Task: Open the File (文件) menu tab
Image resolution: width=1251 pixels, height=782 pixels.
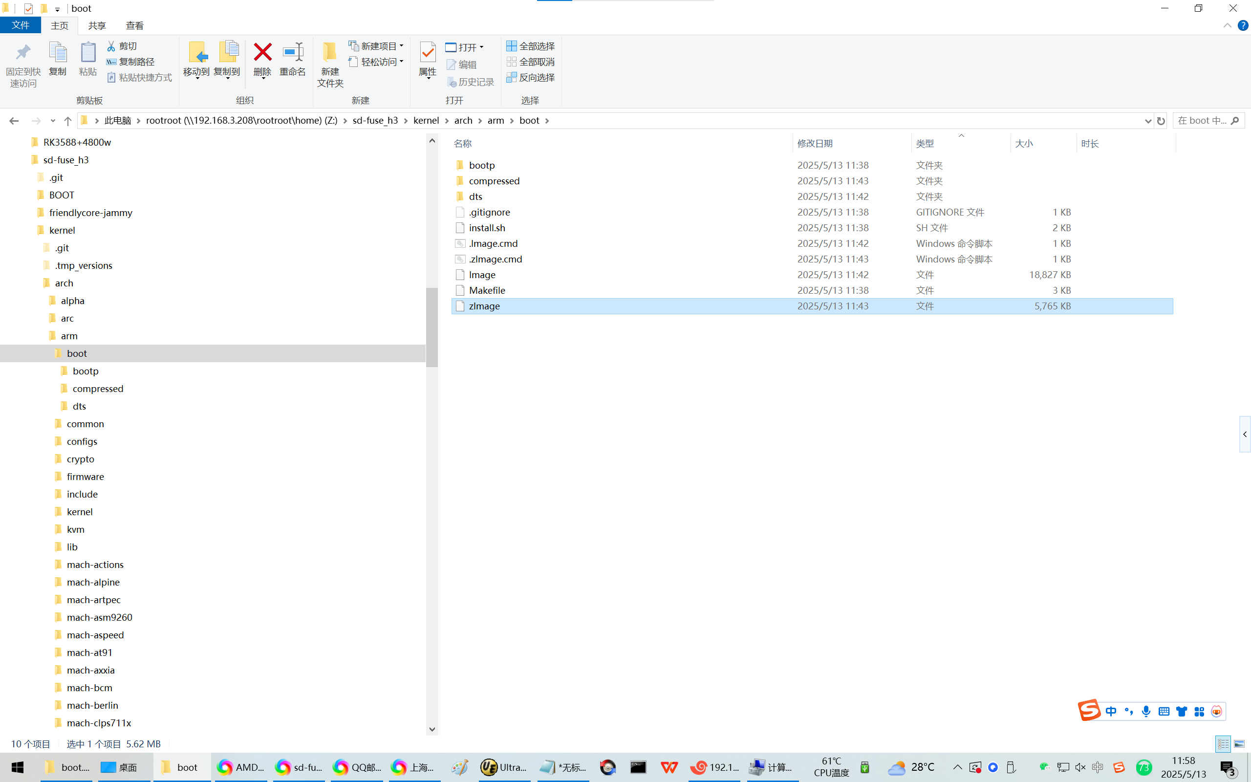Action: (x=21, y=25)
